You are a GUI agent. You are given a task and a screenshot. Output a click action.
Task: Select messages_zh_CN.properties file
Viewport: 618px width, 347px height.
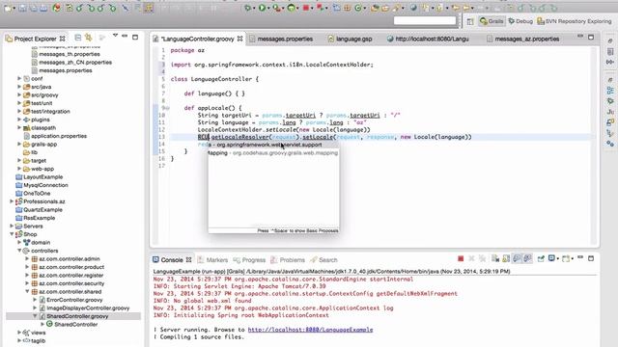75,62
